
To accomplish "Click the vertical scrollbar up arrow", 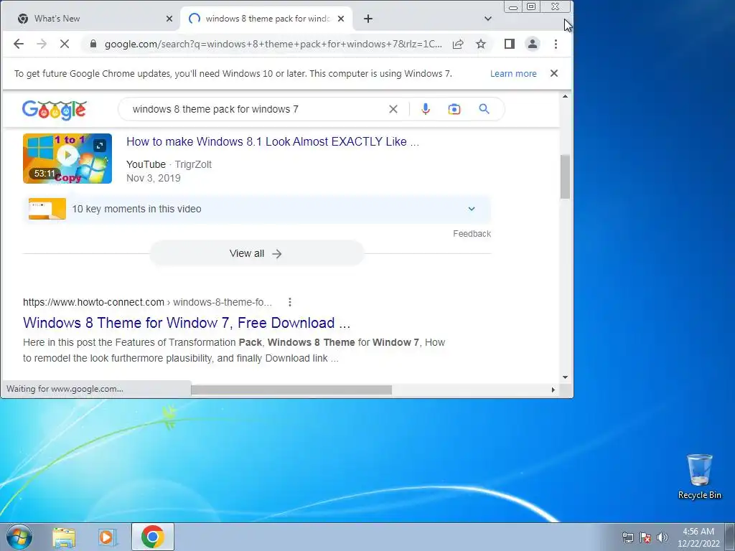I will point(566,97).
